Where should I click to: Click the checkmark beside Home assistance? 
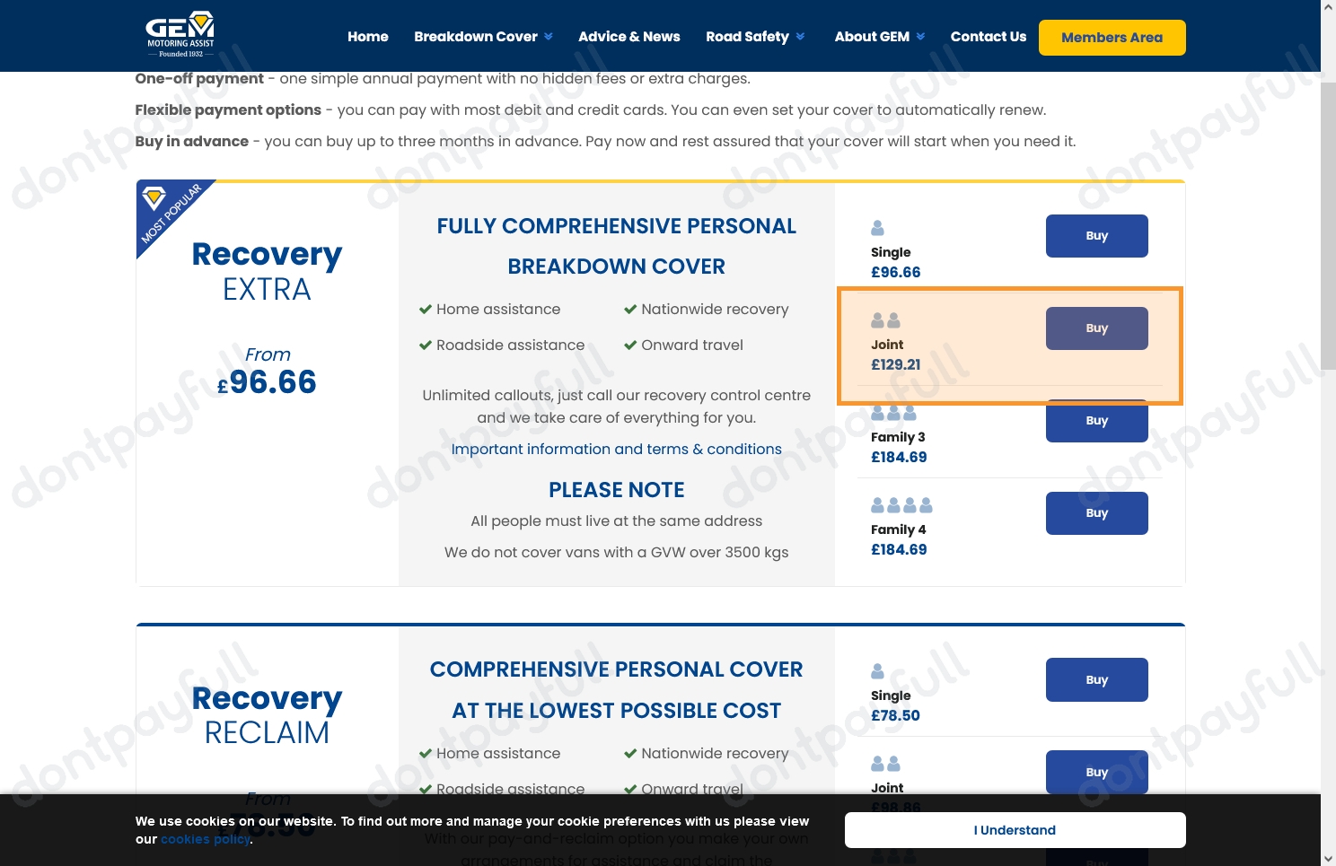tap(426, 309)
